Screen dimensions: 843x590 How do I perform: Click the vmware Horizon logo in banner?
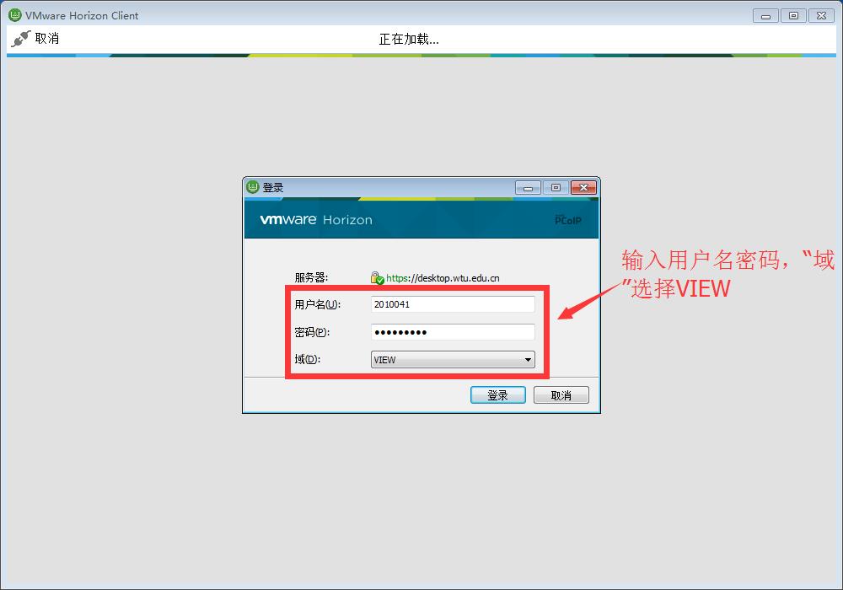[315, 220]
